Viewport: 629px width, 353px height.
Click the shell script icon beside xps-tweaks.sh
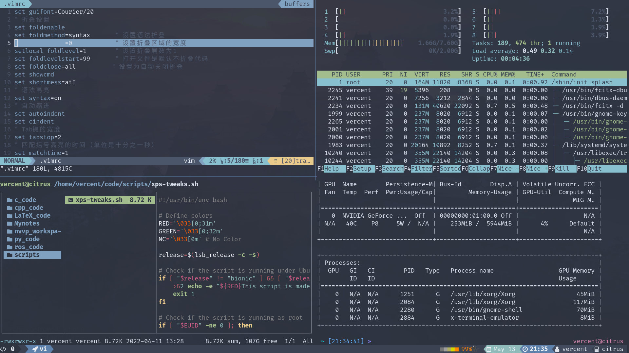coord(70,200)
